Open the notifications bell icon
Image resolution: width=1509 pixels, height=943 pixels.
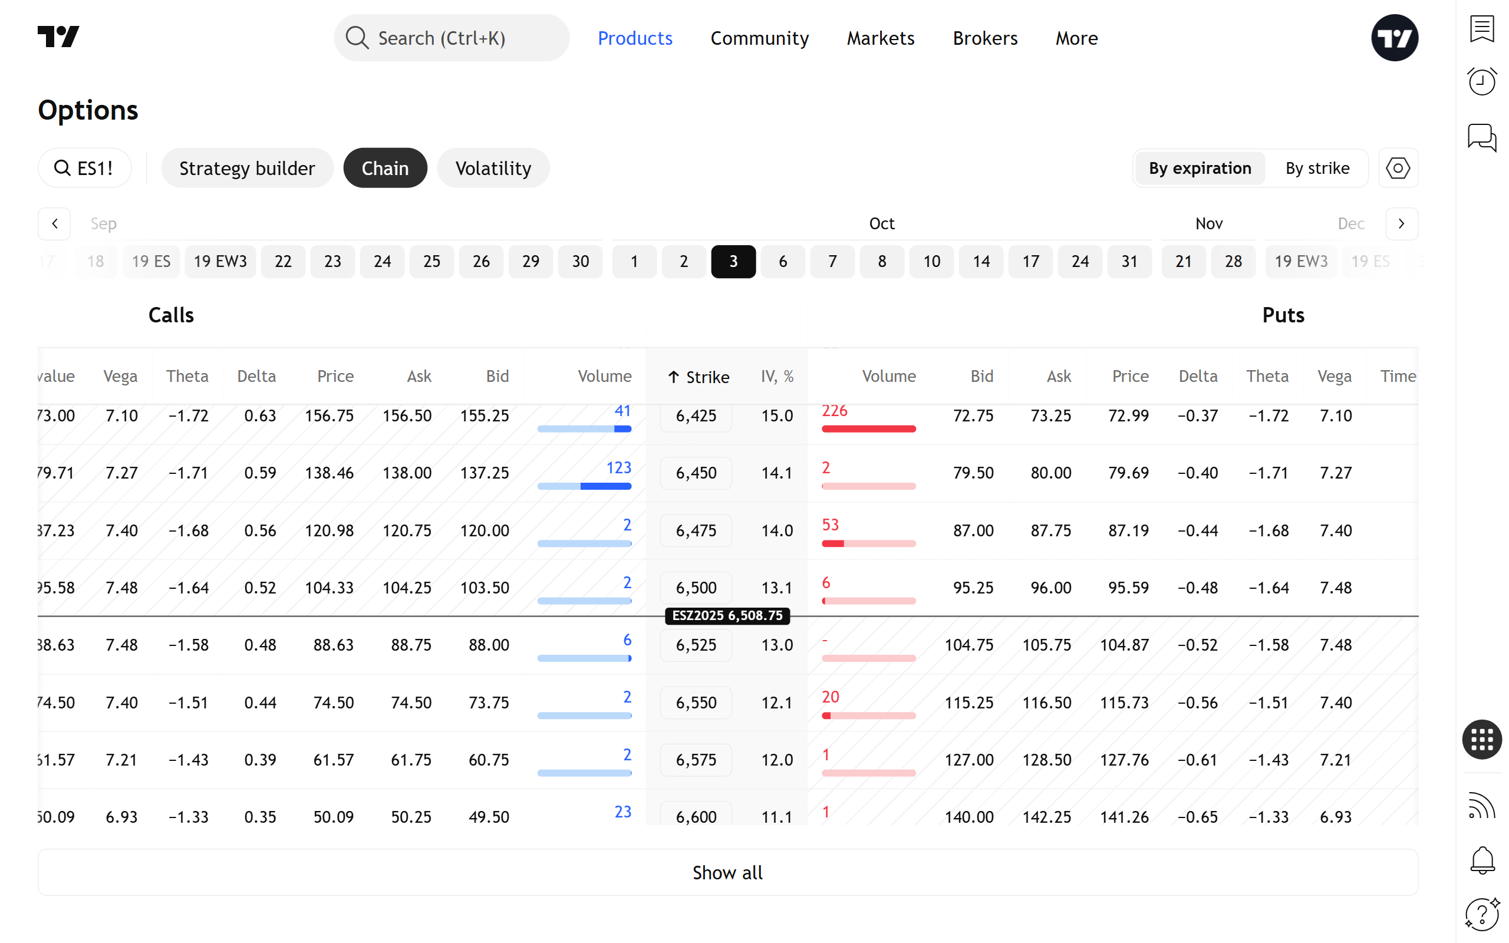click(x=1481, y=860)
